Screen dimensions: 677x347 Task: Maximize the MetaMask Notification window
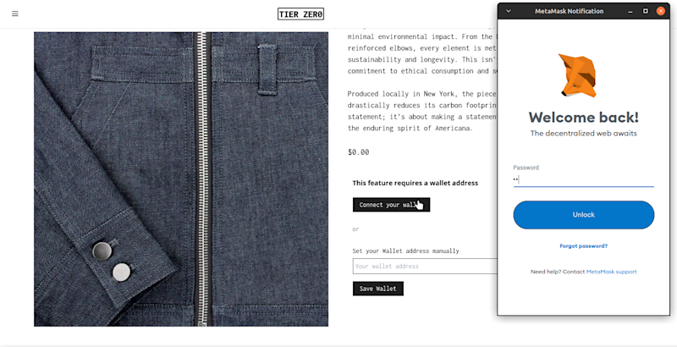(x=646, y=11)
